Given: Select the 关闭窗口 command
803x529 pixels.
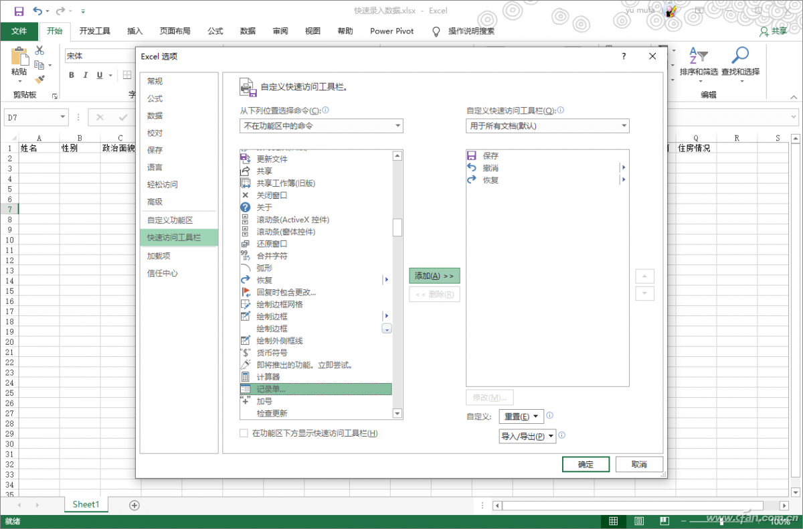Looking at the screenshot, I should pos(315,196).
